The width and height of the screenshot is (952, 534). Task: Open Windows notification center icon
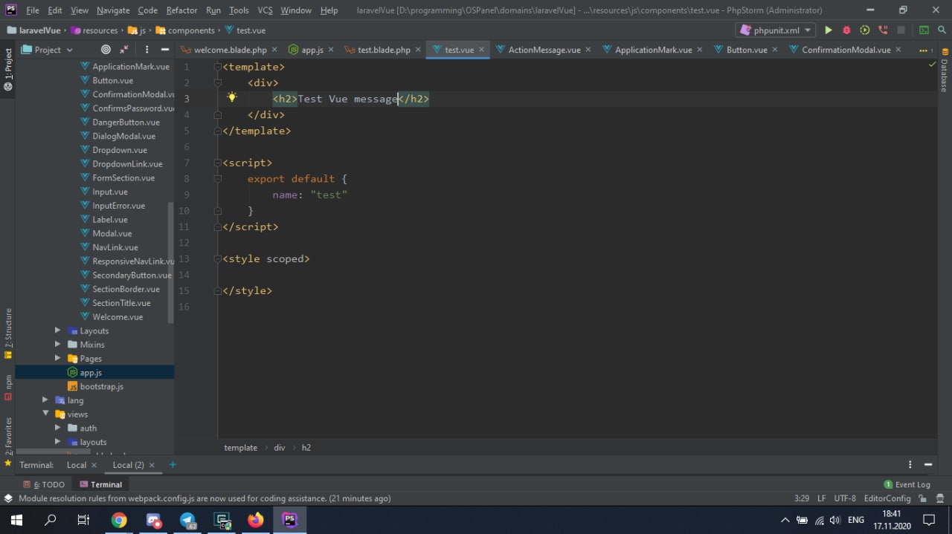[929, 520]
